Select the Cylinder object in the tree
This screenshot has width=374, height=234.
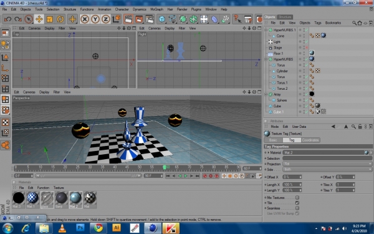pyautogui.click(x=282, y=71)
